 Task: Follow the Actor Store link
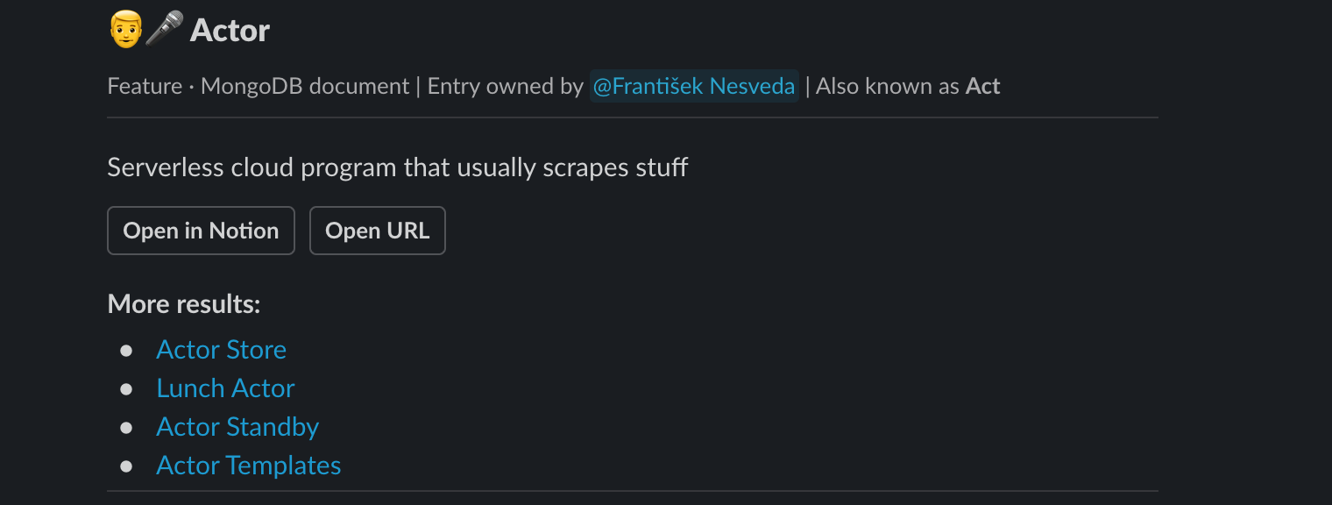221,349
